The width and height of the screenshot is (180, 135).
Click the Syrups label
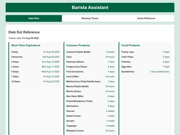point(70,121)
